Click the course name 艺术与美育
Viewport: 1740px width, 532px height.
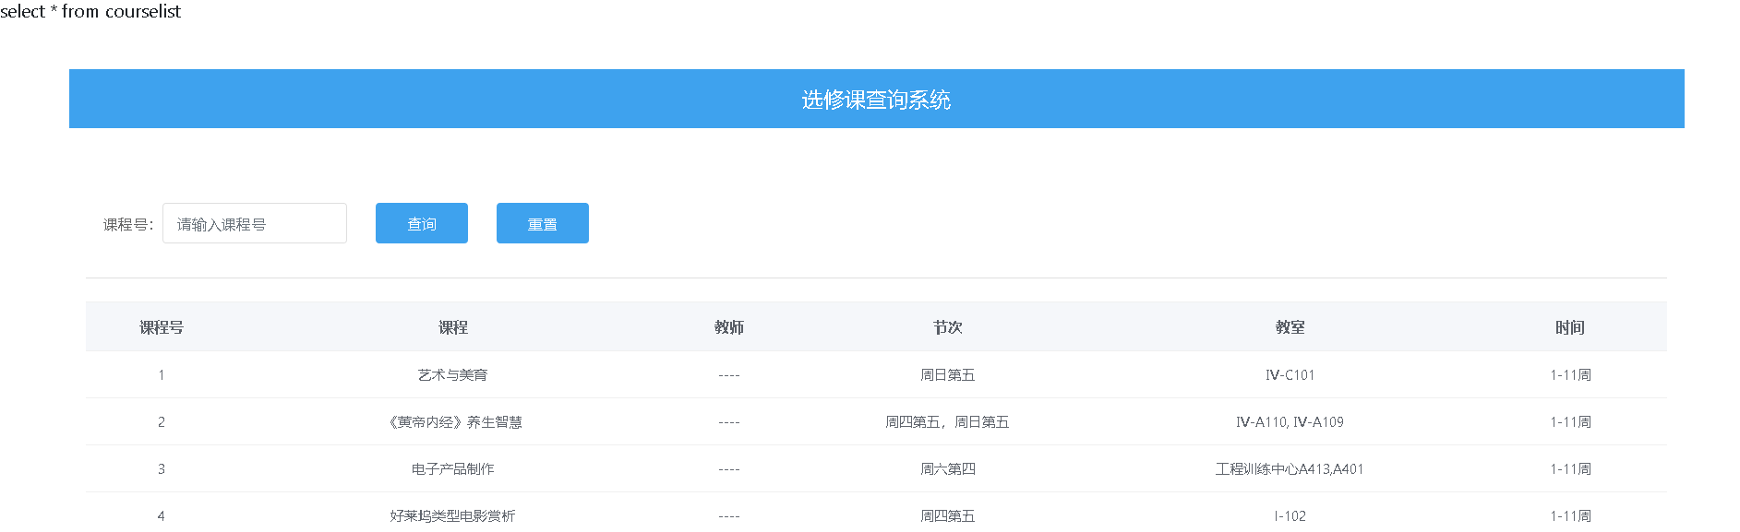[453, 375]
